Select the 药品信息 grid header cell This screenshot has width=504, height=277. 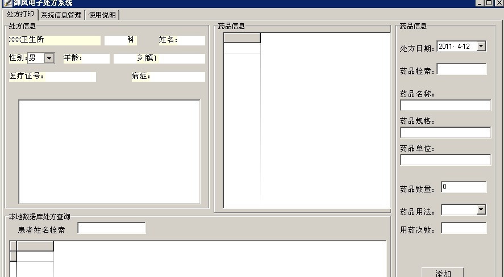[x=242, y=38]
